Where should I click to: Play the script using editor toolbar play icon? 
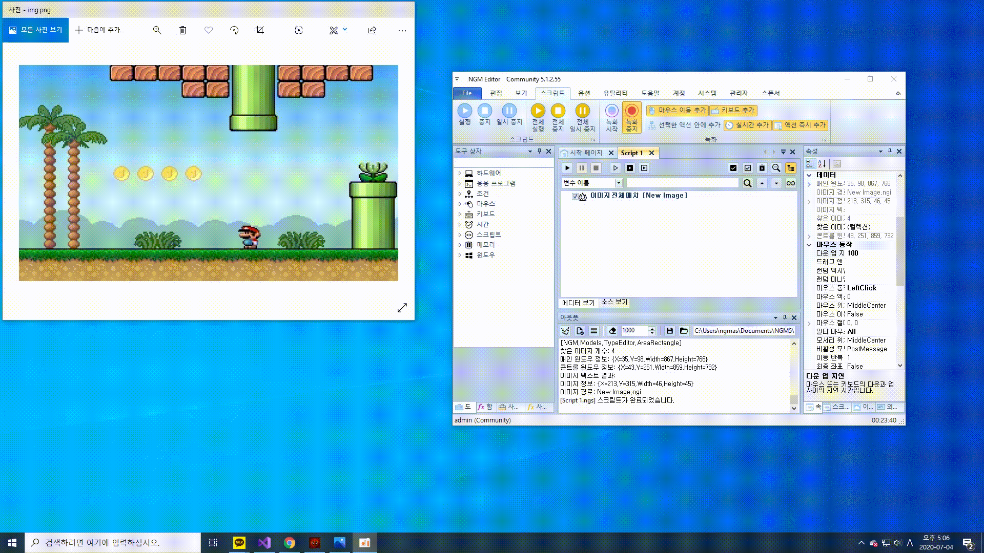click(567, 168)
